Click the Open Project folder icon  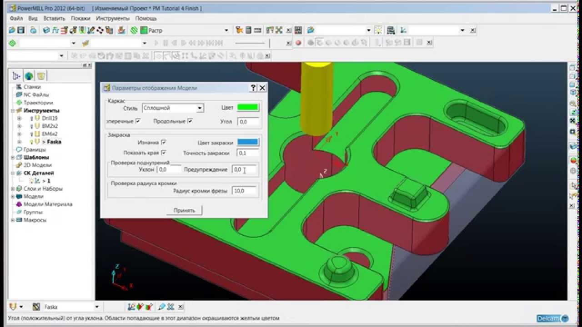click(12, 30)
